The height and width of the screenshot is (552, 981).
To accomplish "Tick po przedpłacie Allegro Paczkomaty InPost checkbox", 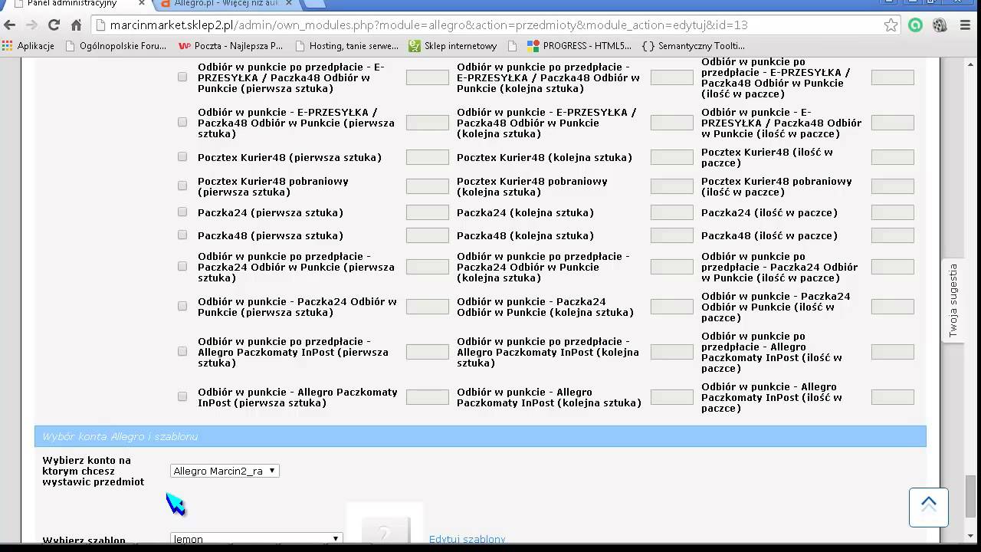I will [x=182, y=351].
